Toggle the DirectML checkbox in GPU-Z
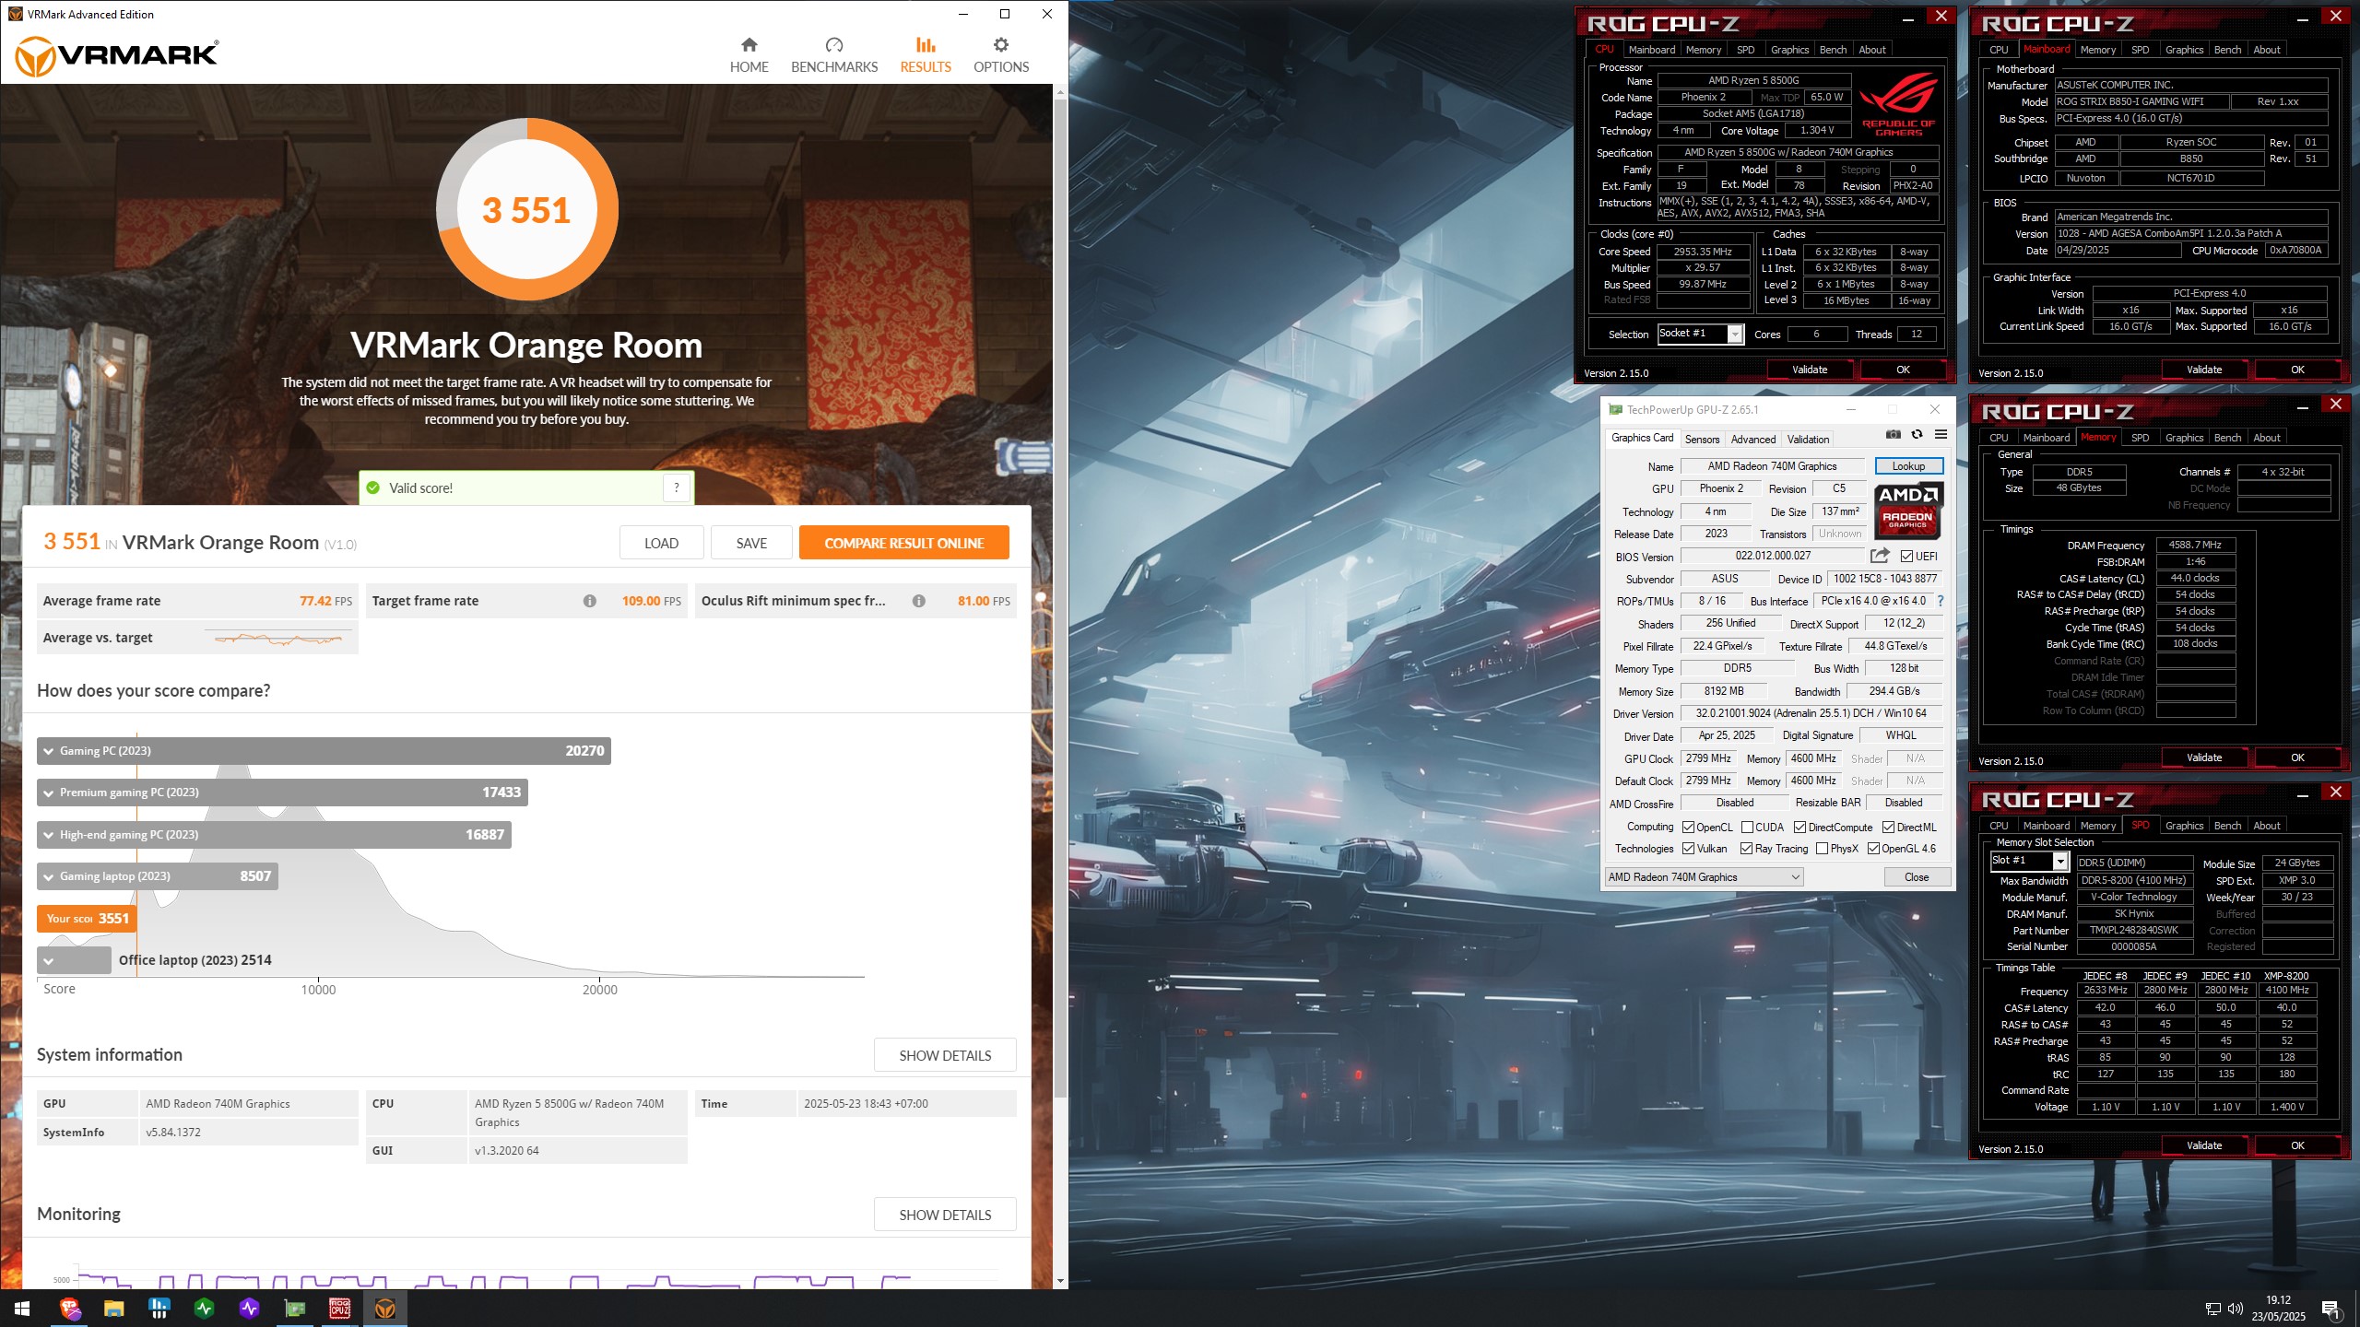 [x=1888, y=827]
